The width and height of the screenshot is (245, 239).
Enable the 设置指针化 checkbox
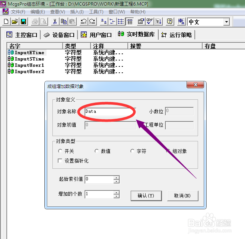click(60, 161)
